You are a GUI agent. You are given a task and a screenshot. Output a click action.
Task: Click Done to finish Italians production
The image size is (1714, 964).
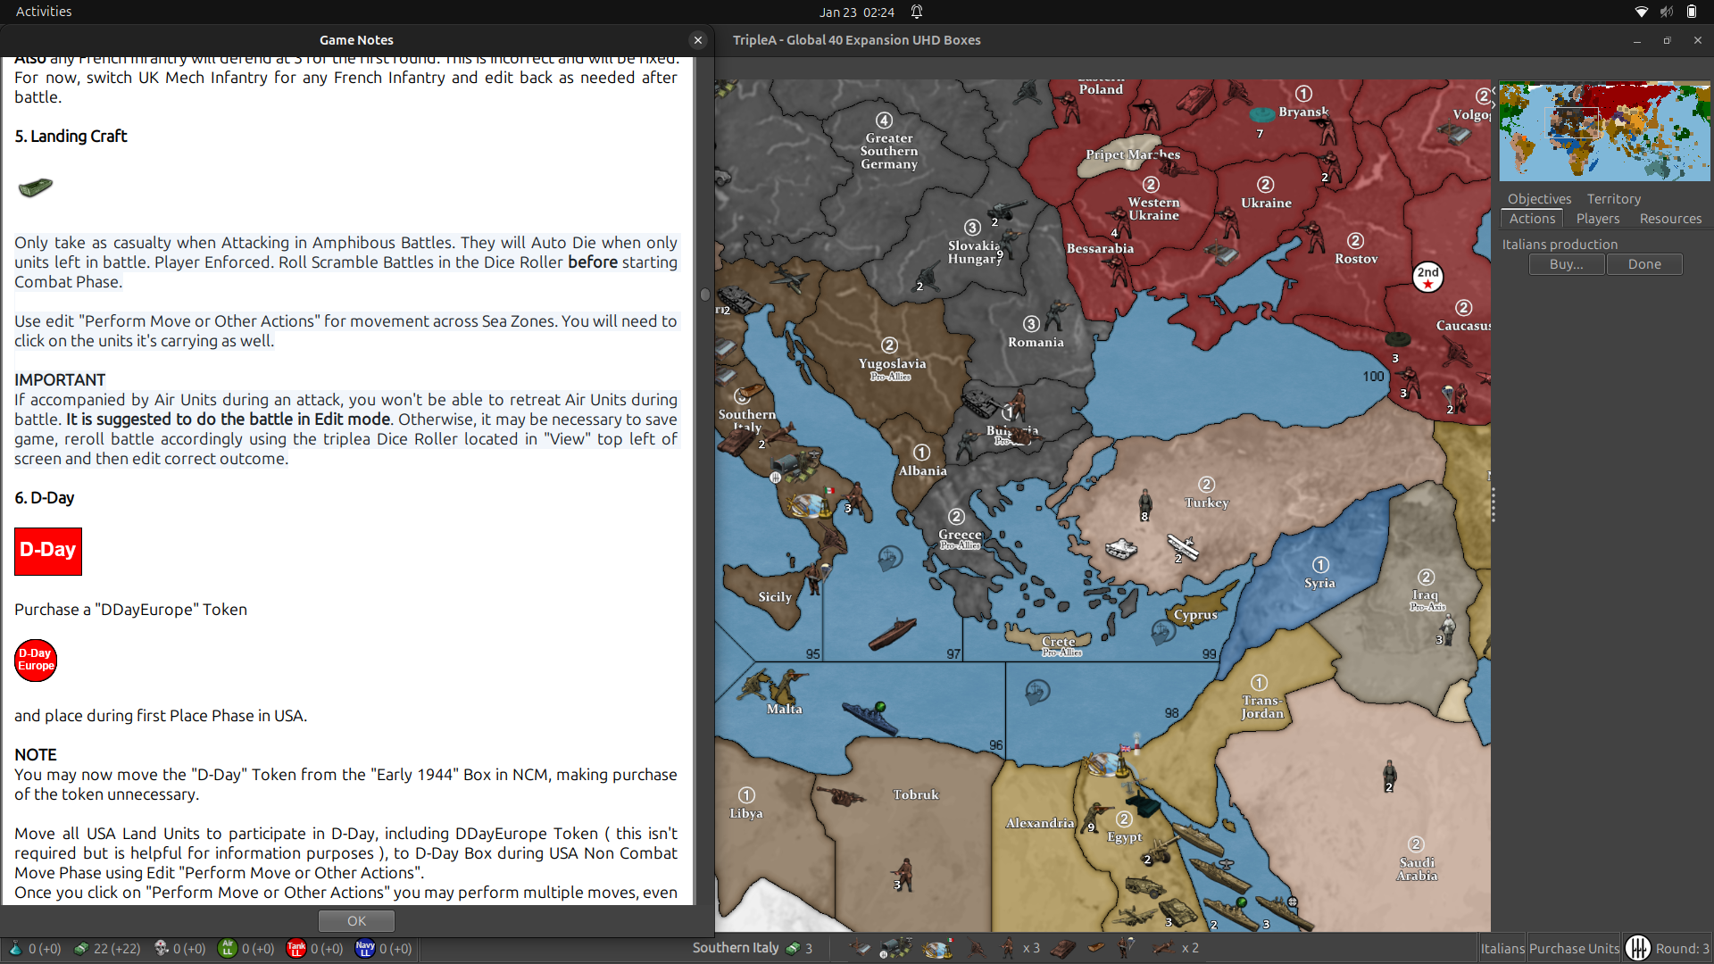(1643, 264)
